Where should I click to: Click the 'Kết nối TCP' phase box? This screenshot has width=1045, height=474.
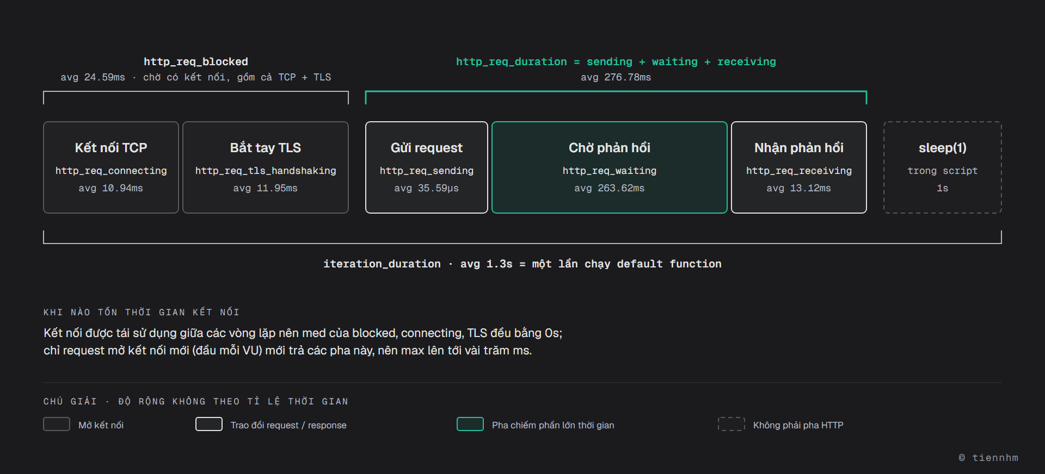click(111, 167)
